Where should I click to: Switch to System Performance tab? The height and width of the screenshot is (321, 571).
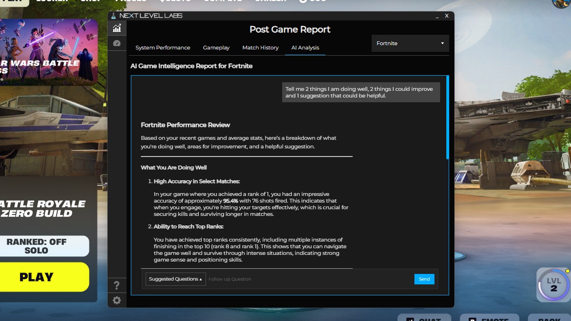(163, 48)
